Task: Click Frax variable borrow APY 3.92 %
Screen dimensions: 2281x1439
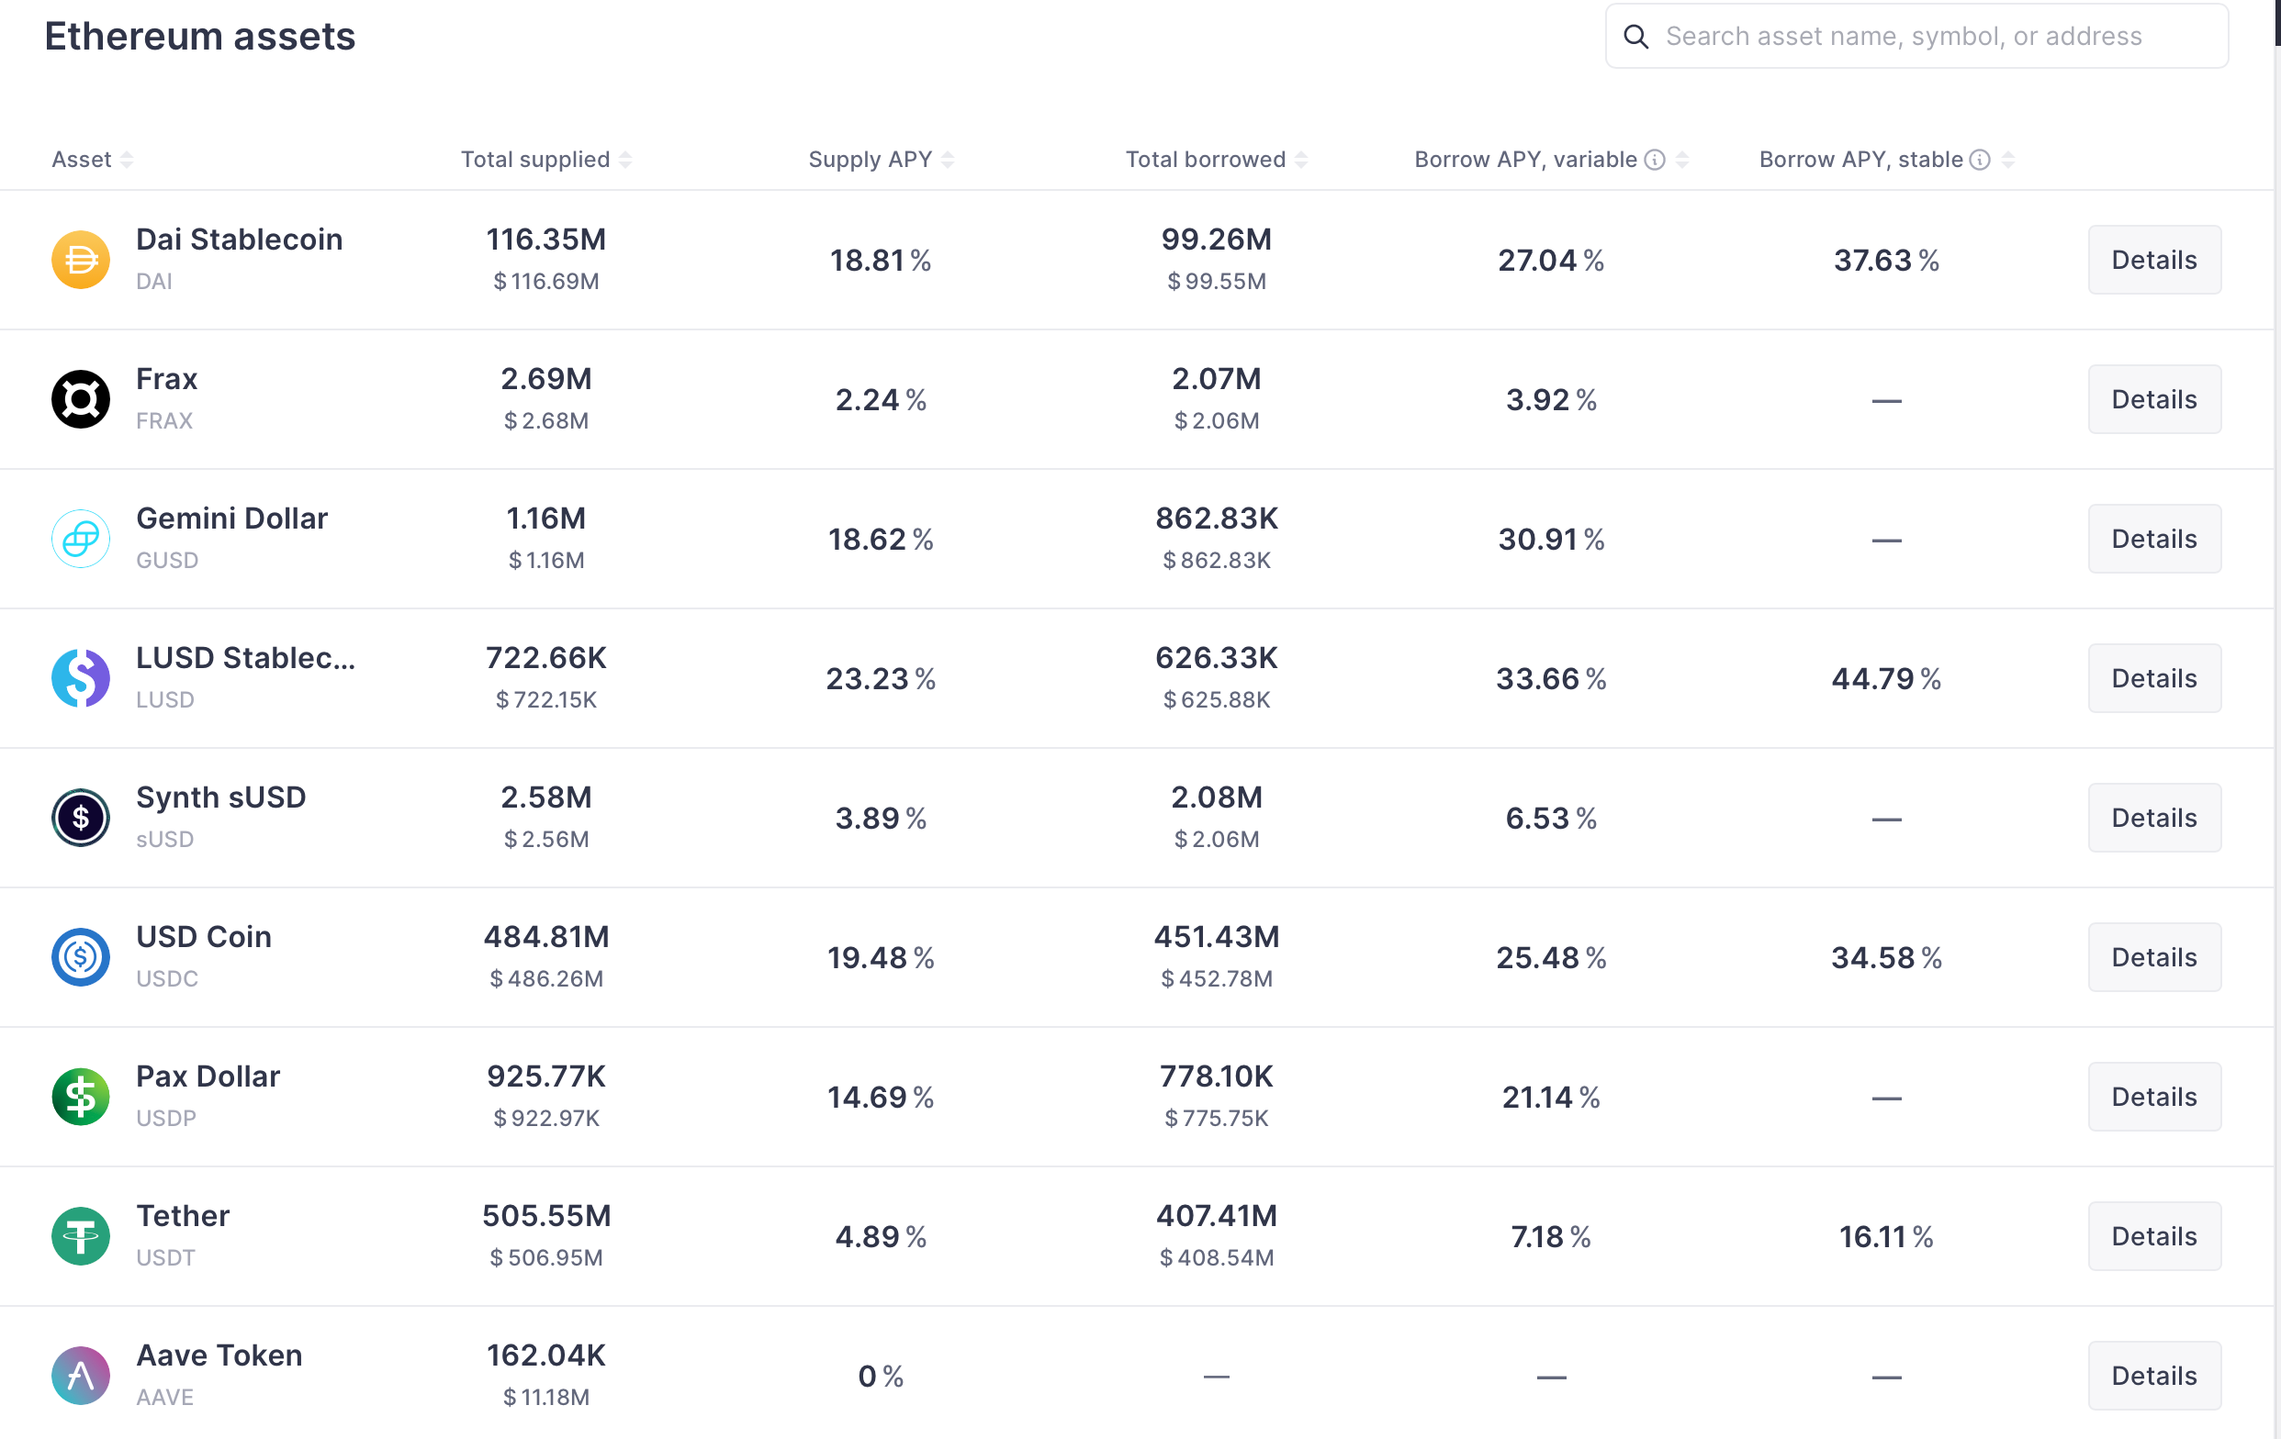Action: point(1552,399)
